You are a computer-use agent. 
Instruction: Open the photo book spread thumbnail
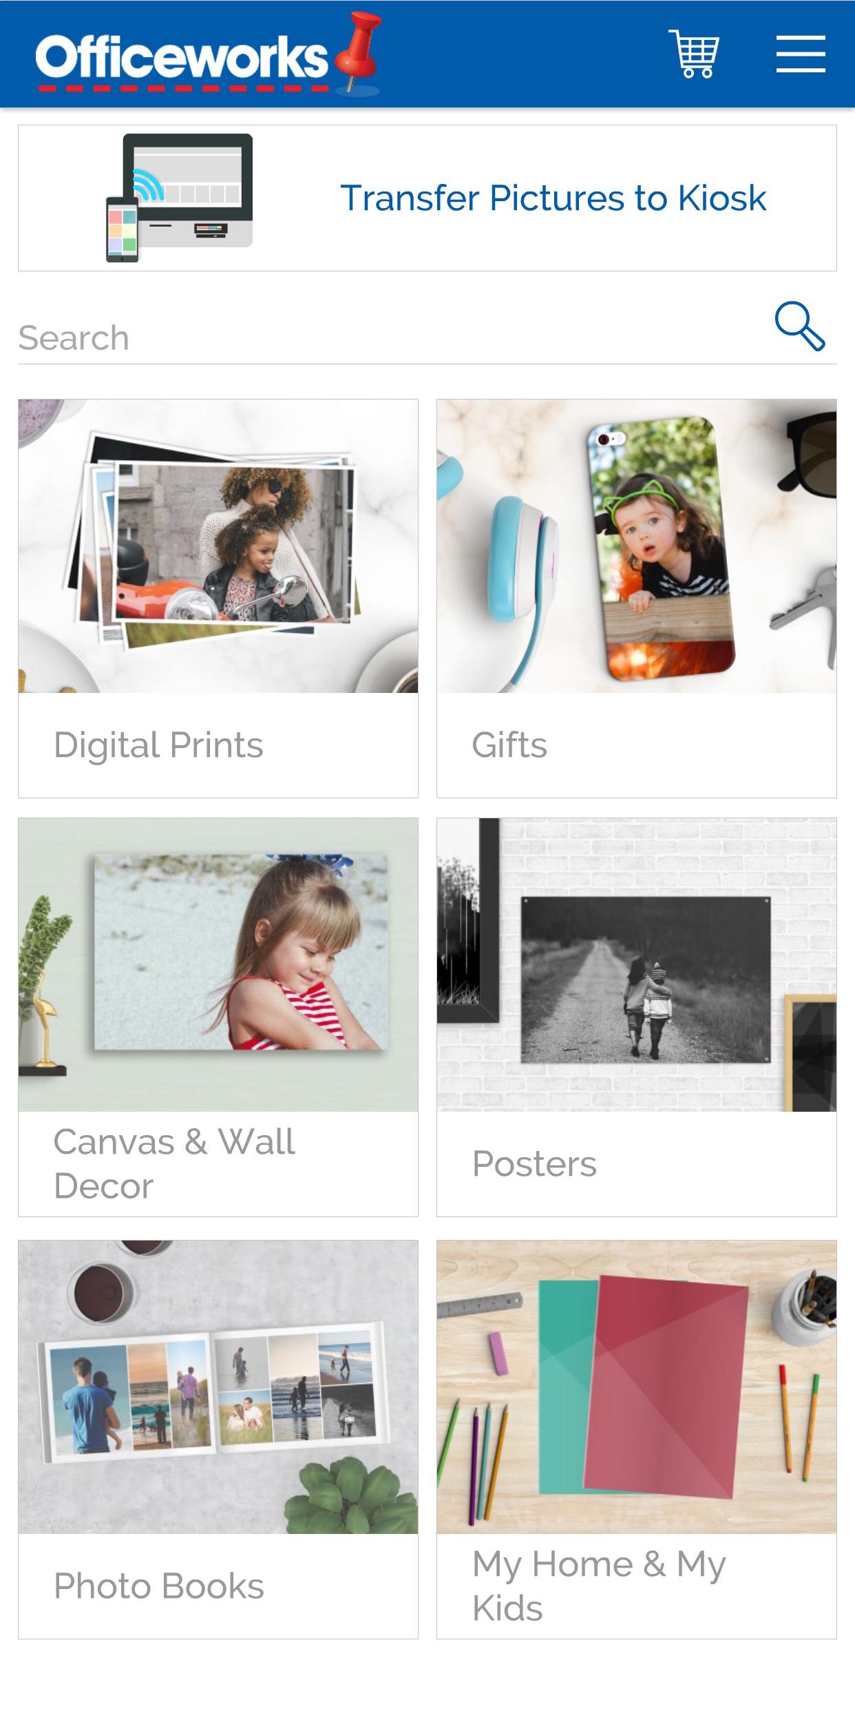(x=218, y=1387)
